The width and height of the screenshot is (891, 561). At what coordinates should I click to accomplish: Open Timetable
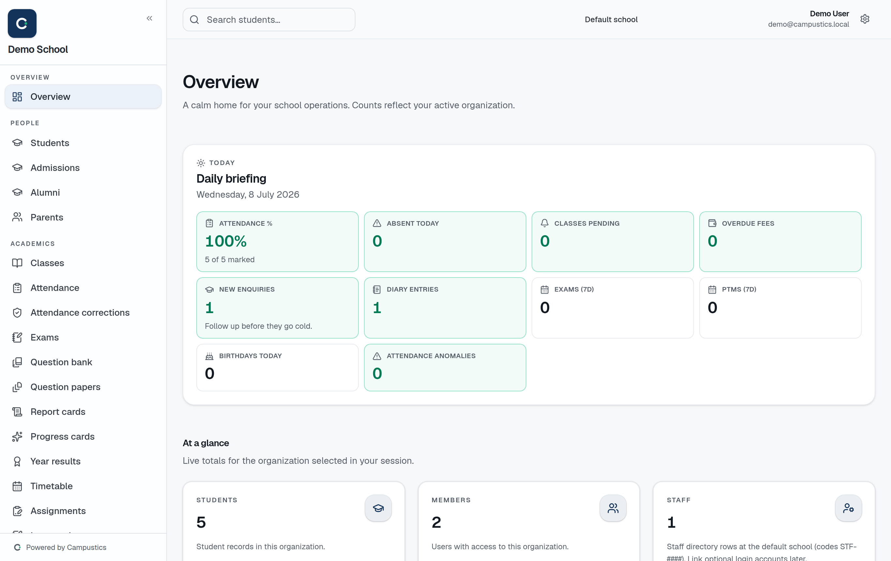(x=83, y=486)
